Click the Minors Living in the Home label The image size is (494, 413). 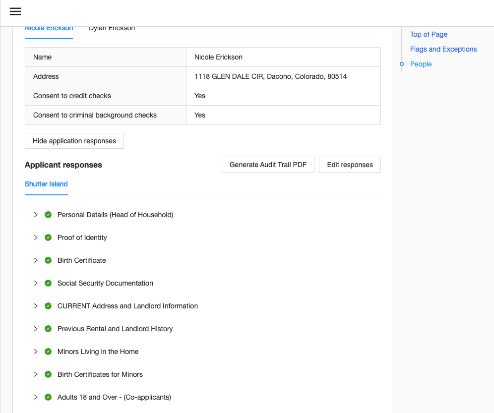tap(98, 352)
